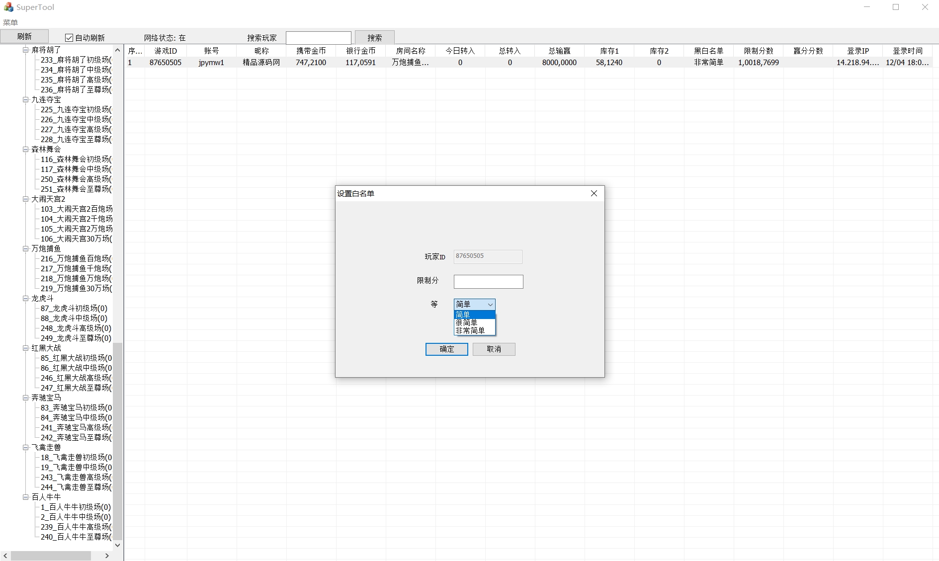Choose 非常简单 option in dropdown list

(470, 330)
